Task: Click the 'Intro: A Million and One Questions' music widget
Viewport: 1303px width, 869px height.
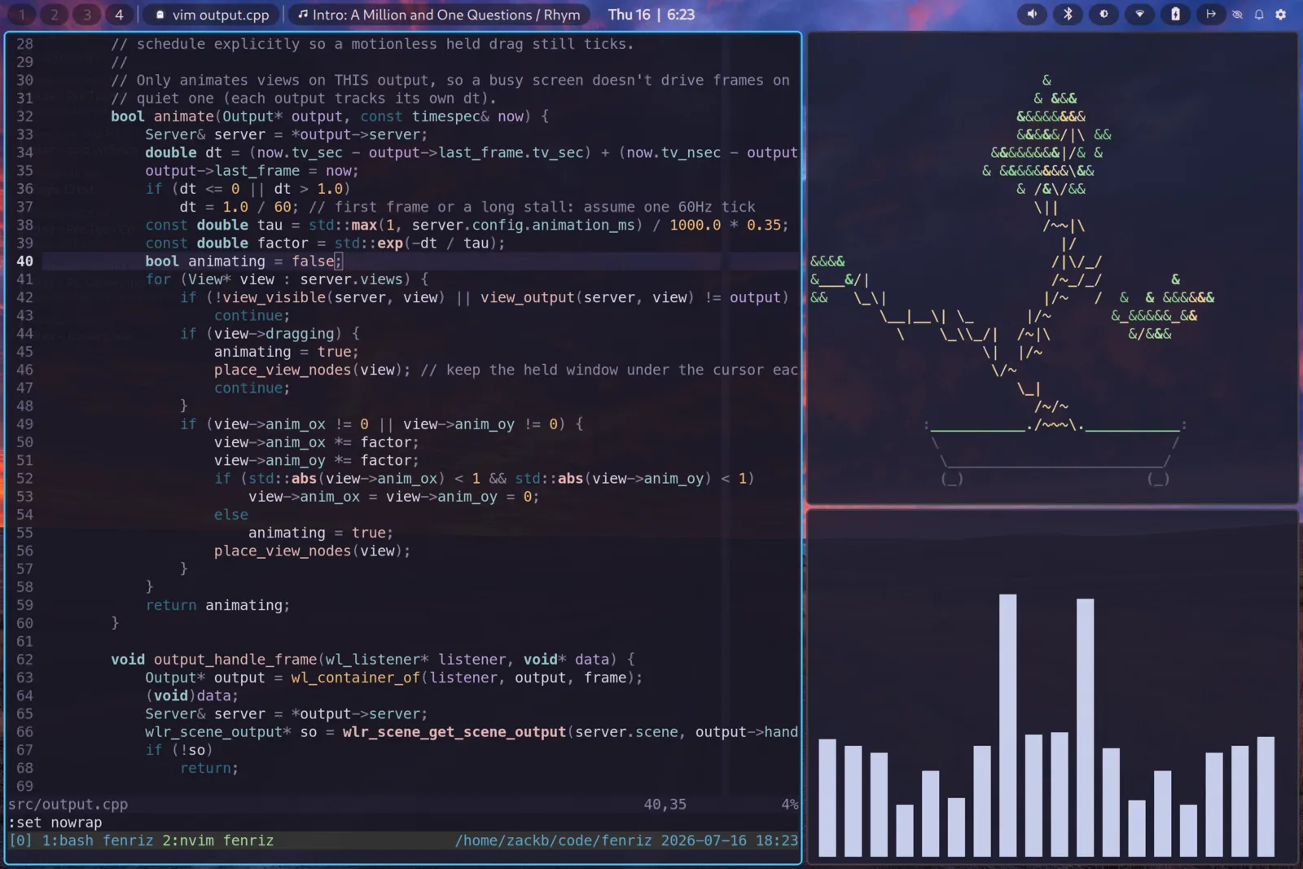Action: [x=438, y=15]
